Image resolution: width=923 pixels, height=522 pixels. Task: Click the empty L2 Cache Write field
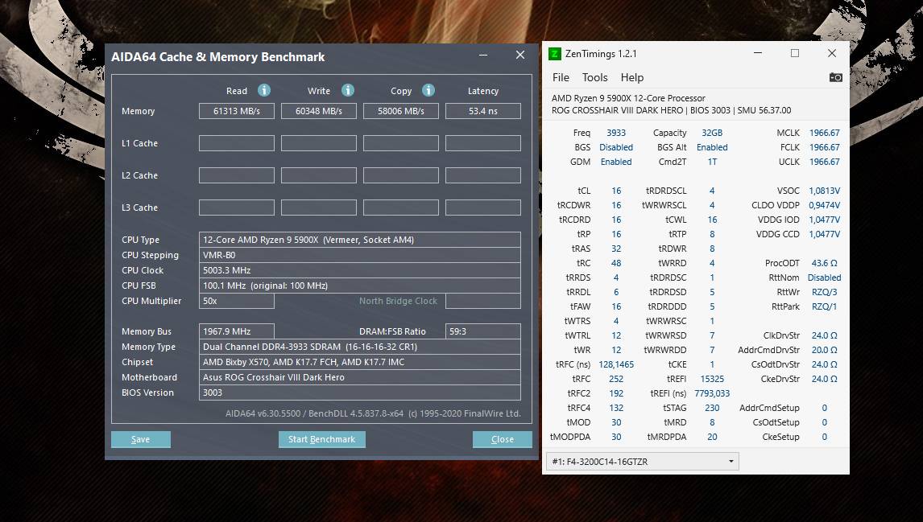point(318,175)
